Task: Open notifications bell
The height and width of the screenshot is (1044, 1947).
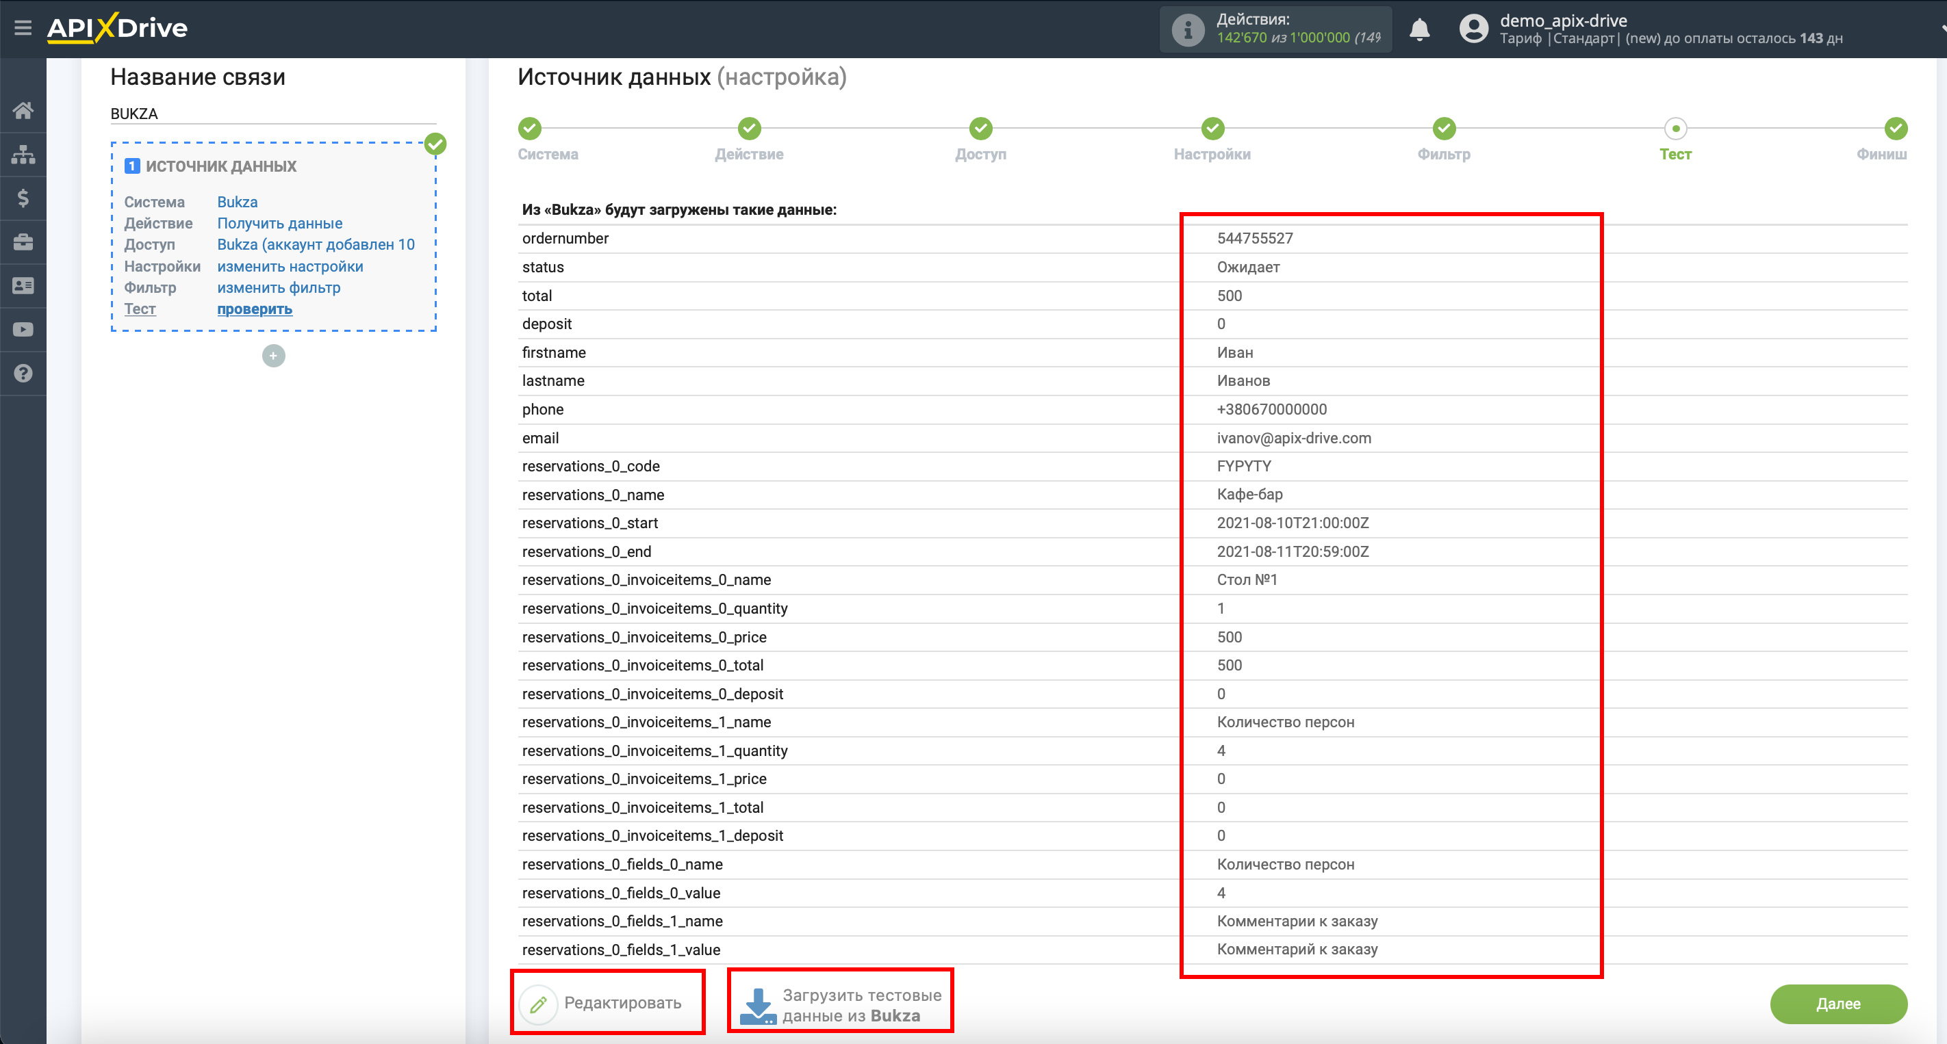Action: pyautogui.click(x=1419, y=29)
